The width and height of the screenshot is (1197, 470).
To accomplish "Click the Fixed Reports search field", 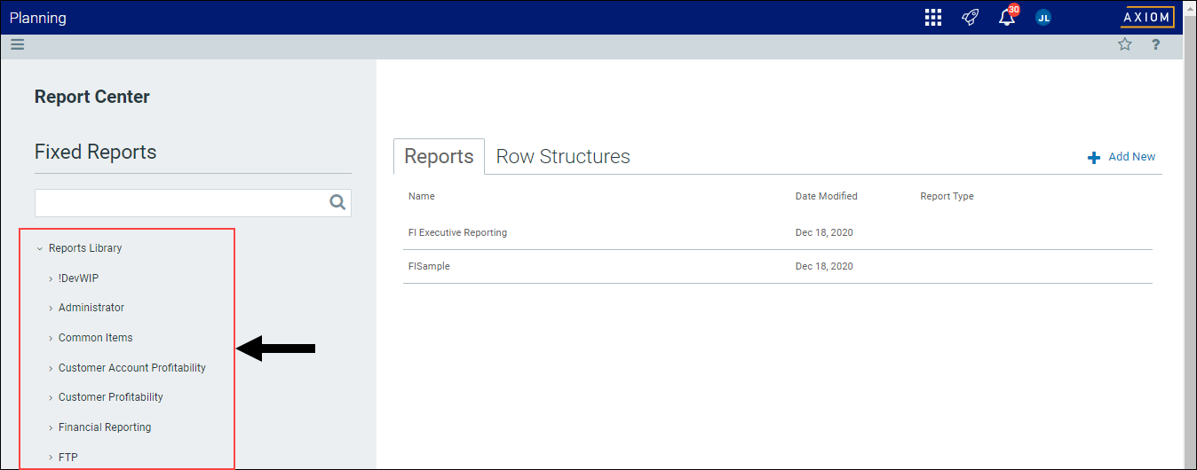I will click(181, 202).
